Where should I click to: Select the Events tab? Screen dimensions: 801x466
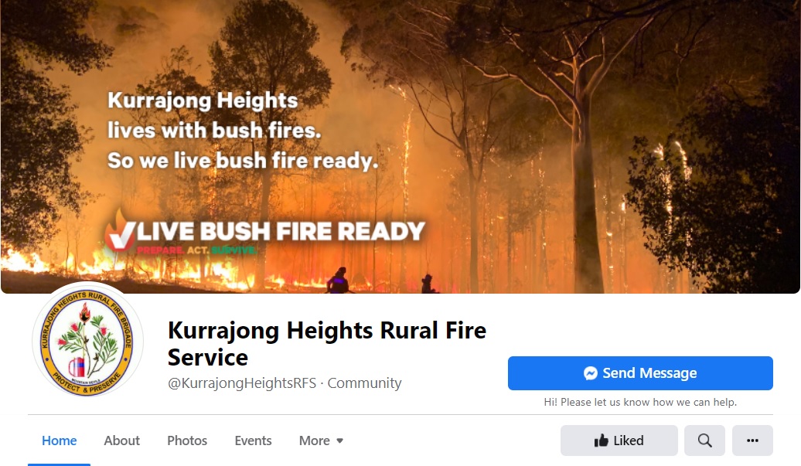253,440
